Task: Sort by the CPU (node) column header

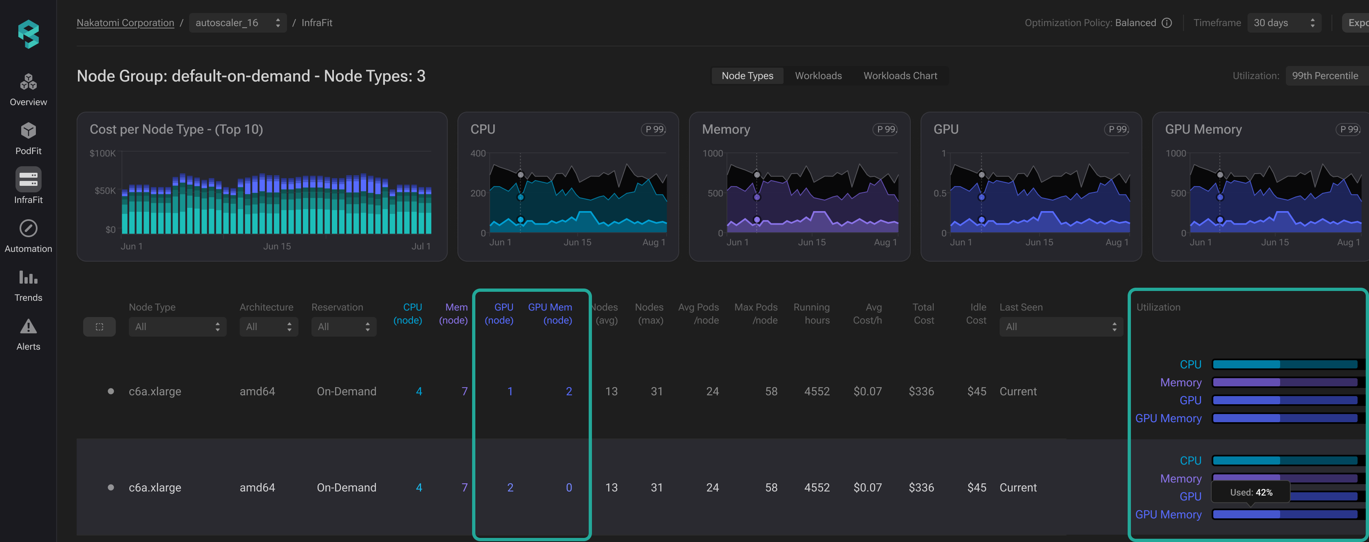Action: click(408, 313)
